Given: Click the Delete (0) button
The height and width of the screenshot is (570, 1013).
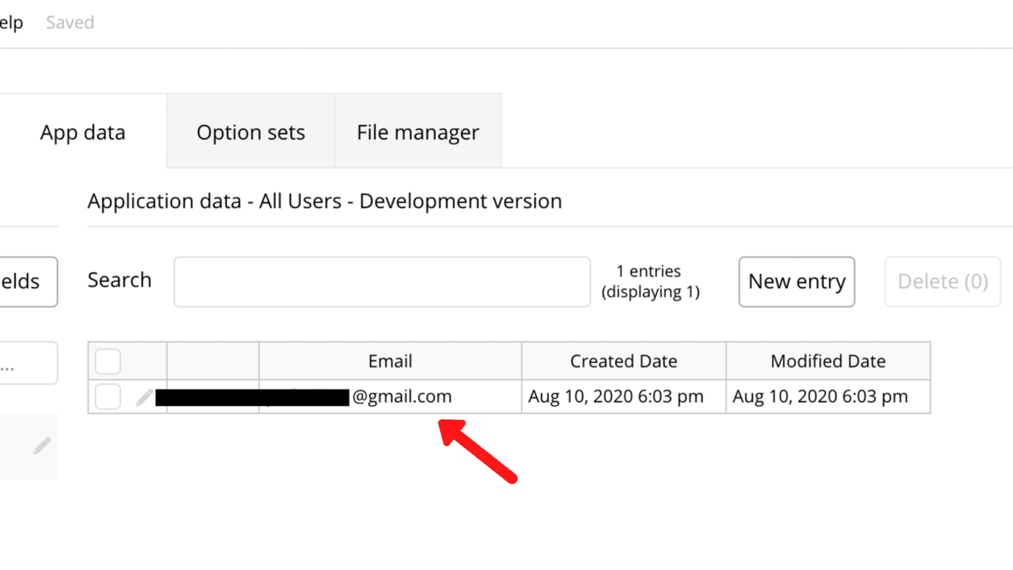Looking at the screenshot, I should (x=942, y=281).
